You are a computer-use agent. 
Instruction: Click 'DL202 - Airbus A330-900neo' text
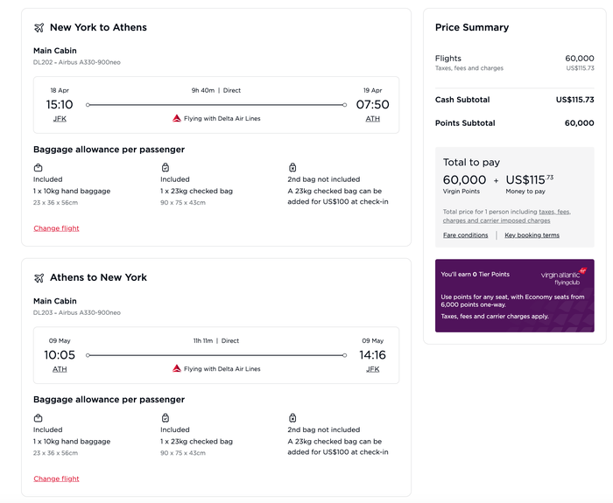click(77, 62)
